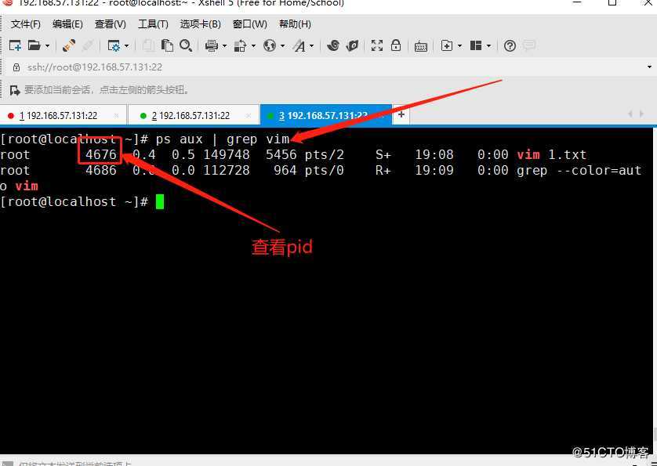Click the 19:09 start time value

click(x=434, y=171)
